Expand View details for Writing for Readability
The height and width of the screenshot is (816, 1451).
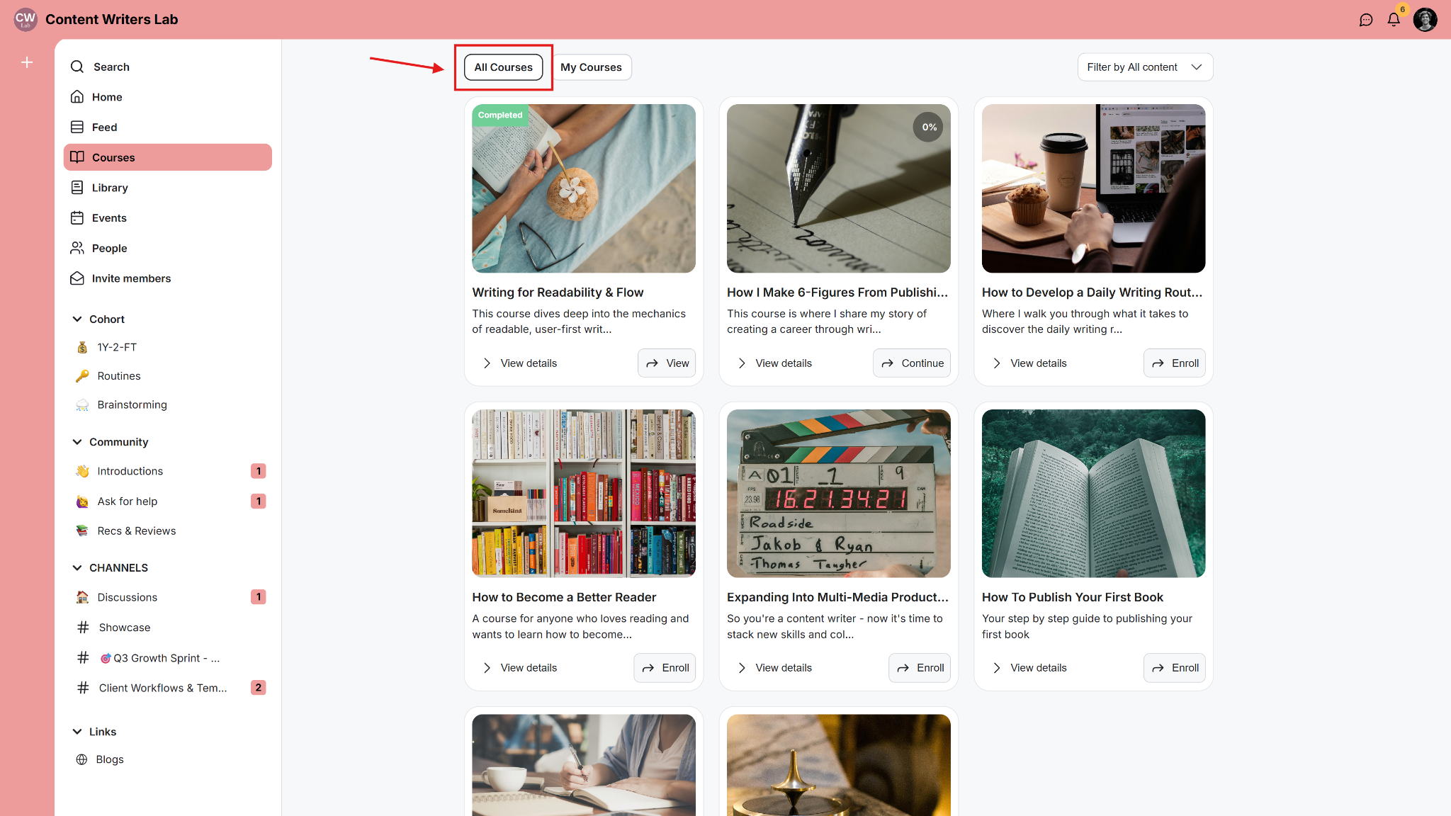coord(520,363)
